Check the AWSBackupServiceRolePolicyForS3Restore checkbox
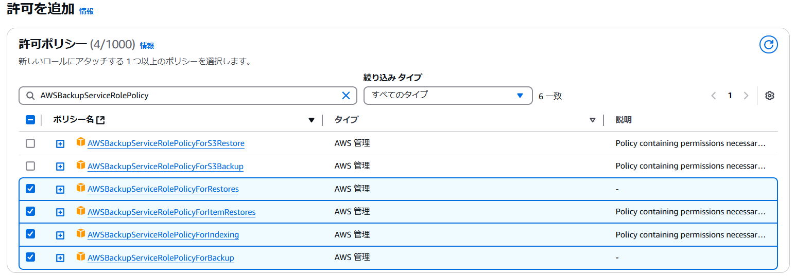 [30, 143]
